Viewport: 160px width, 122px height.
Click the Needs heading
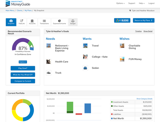(x=51, y=39)
